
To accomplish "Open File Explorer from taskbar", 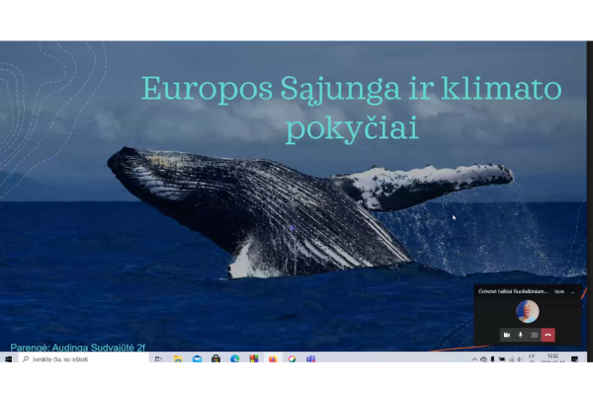I will coord(178,358).
